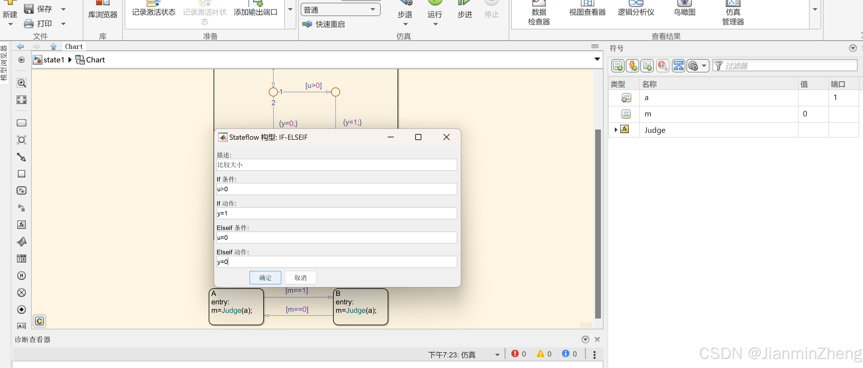Screen dimensions: 863x368
Task: Click Fit to View palette icon
Action: tap(22, 99)
